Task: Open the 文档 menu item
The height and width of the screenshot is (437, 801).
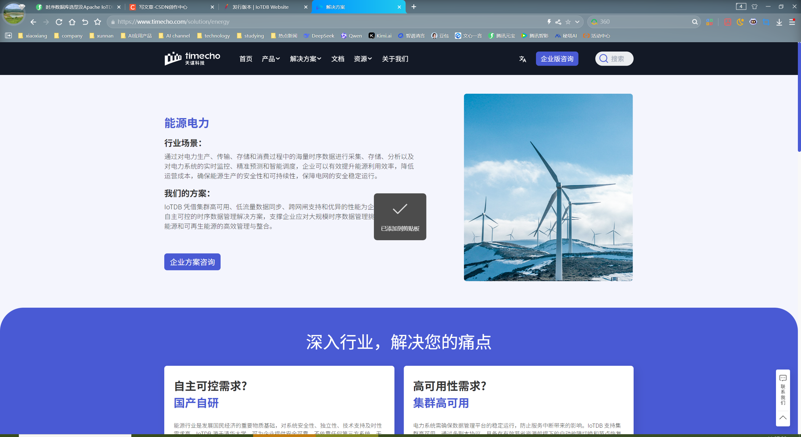Action: point(338,59)
